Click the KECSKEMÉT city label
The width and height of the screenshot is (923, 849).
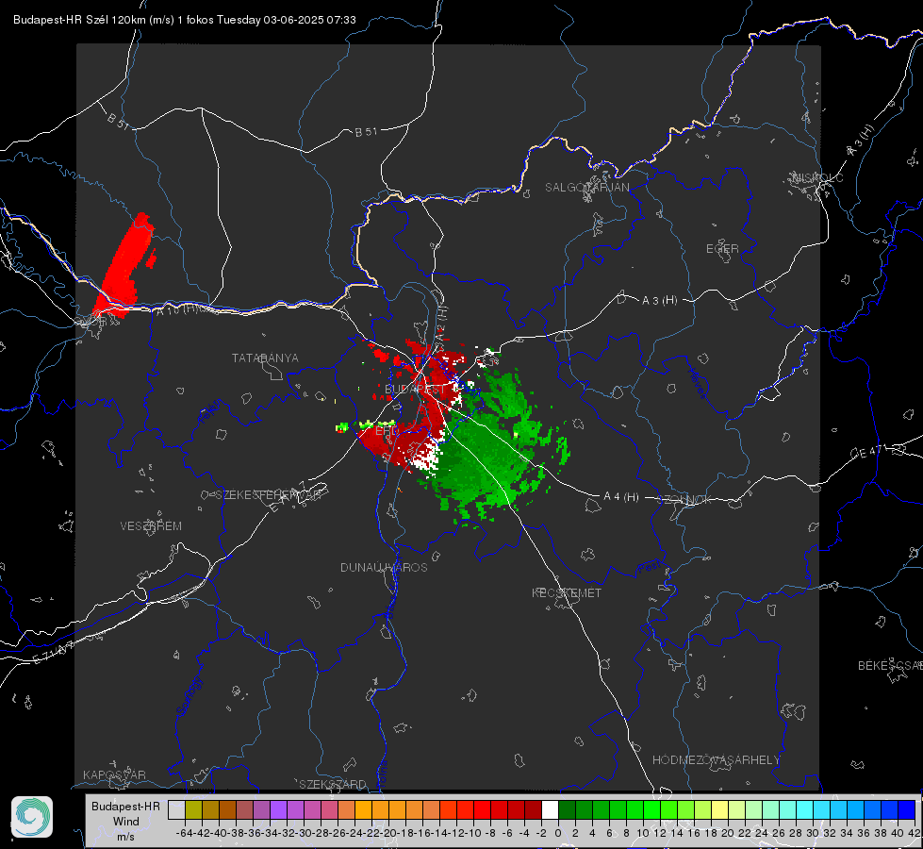coord(567,593)
